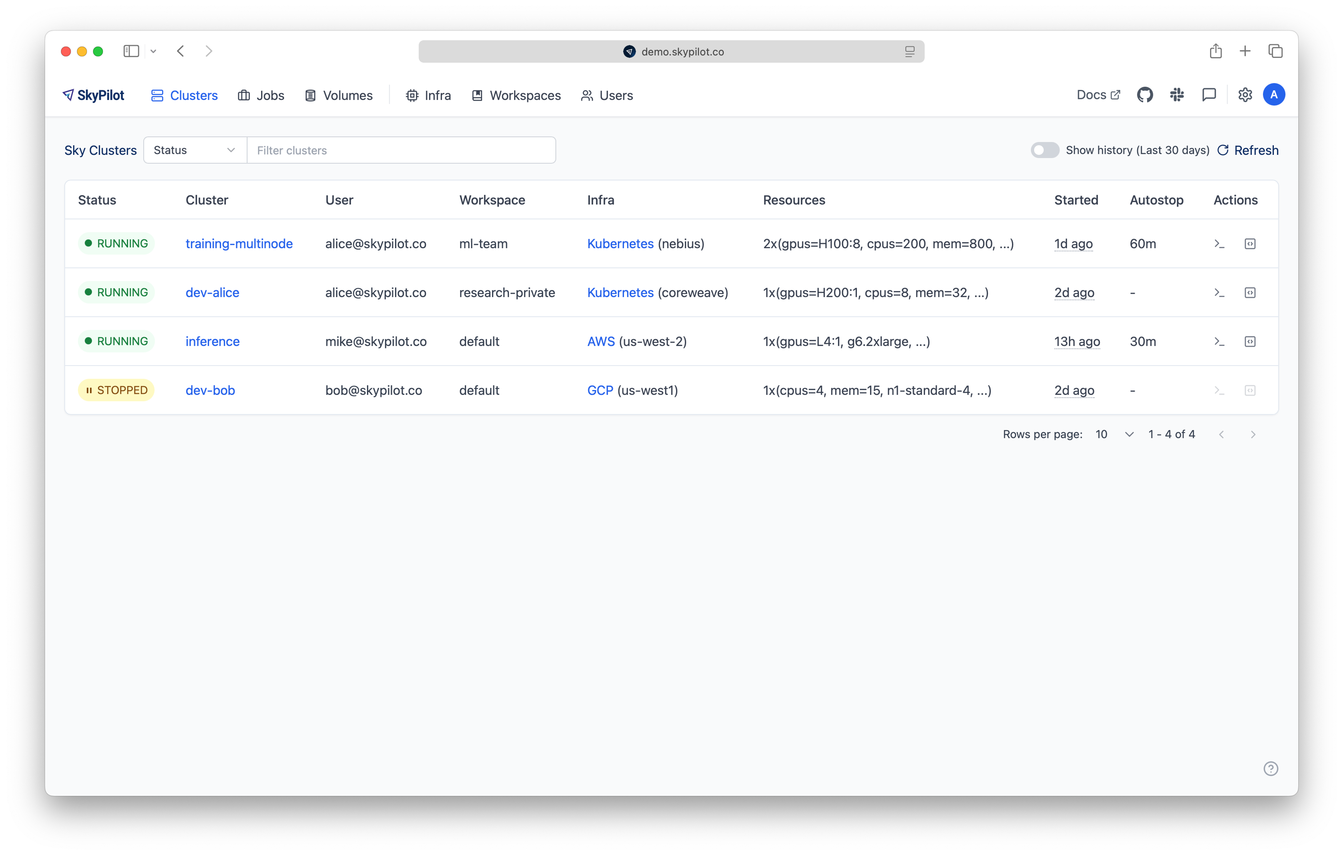Image resolution: width=1343 pixels, height=855 pixels.
Task: Show browser tab overview
Action: coord(1275,51)
